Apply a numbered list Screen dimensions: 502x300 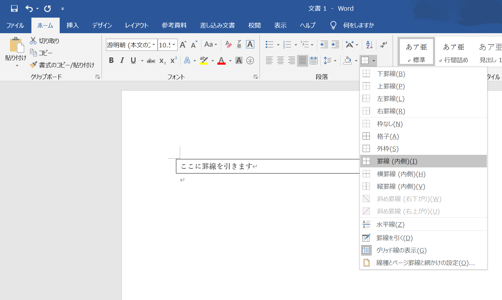(x=287, y=45)
